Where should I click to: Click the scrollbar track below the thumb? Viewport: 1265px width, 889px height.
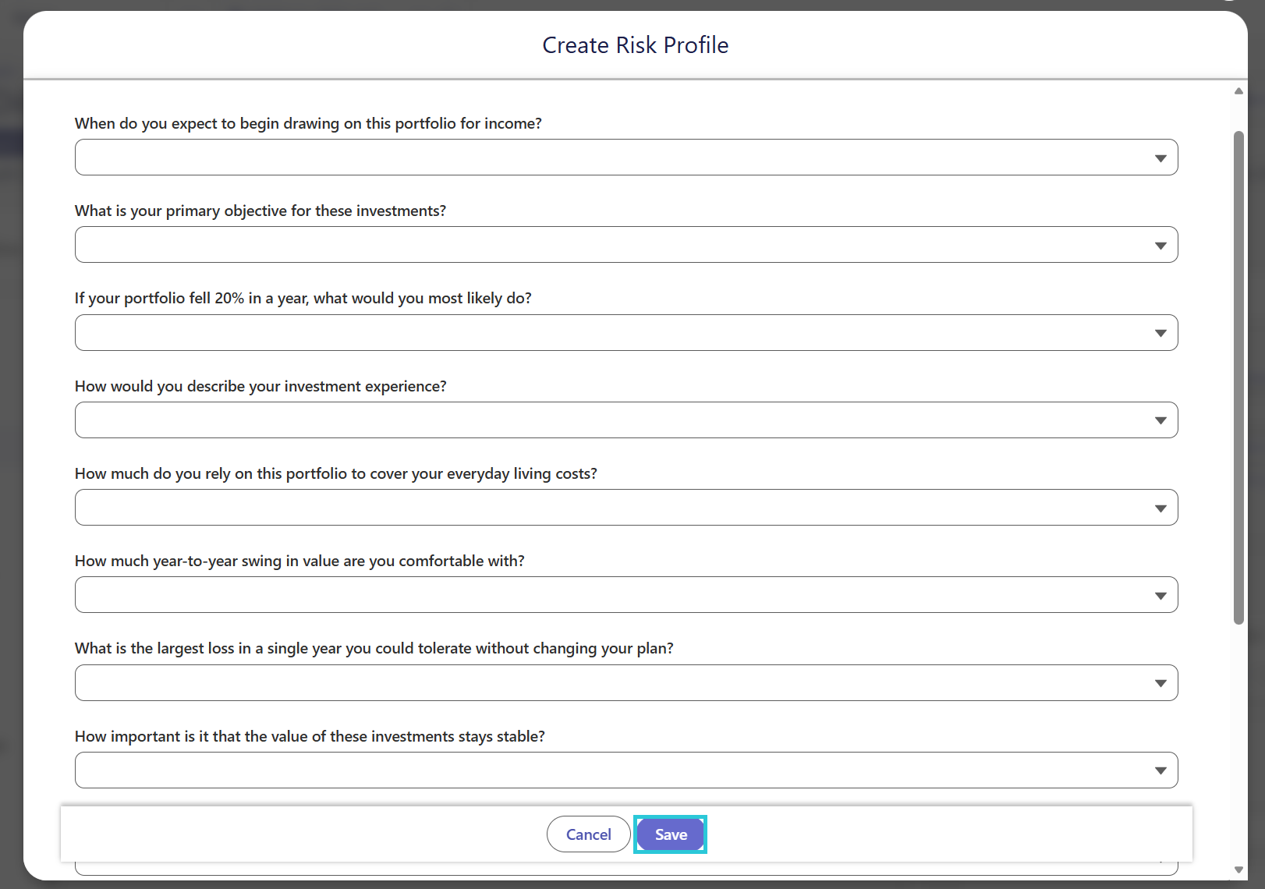[1238, 745]
